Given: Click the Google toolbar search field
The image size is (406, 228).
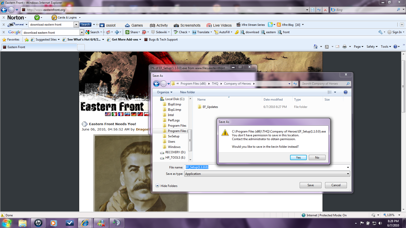Looking at the screenshot, I should tap(51, 32).
